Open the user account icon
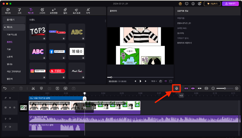Image resolution: width=242 pixels, height=138 pixels. pos(200,3)
